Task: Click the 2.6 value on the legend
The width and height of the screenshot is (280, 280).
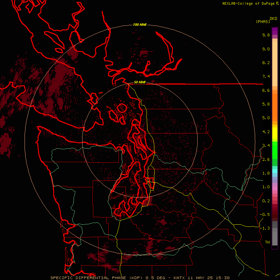Action: [266, 160]
